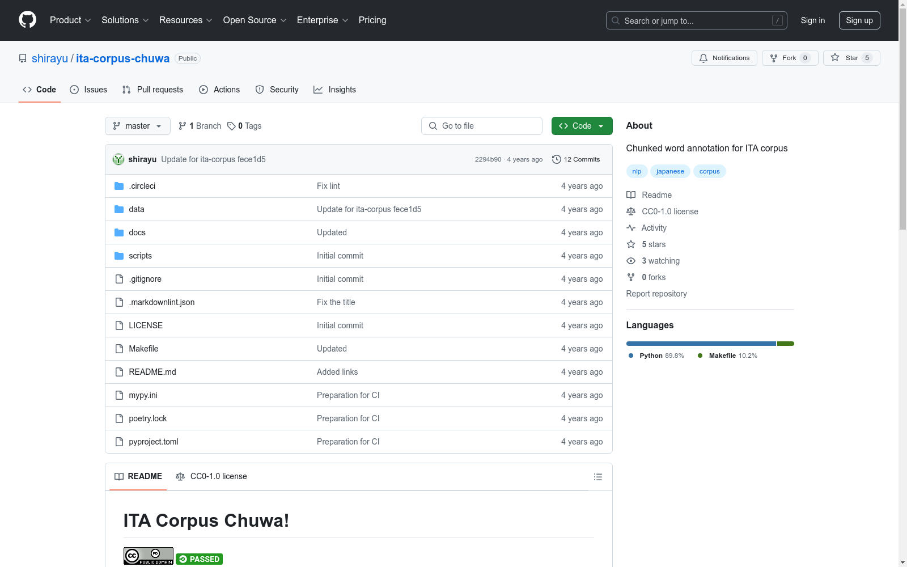
Task: Open the .markdownlint.json file
Action: (x=162, y=302)
